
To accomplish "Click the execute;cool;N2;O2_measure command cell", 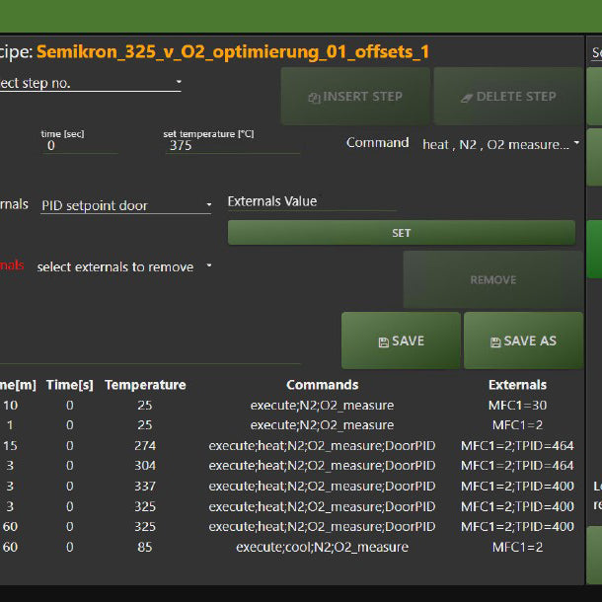I will pyautogui.click(x=322, y=547).
